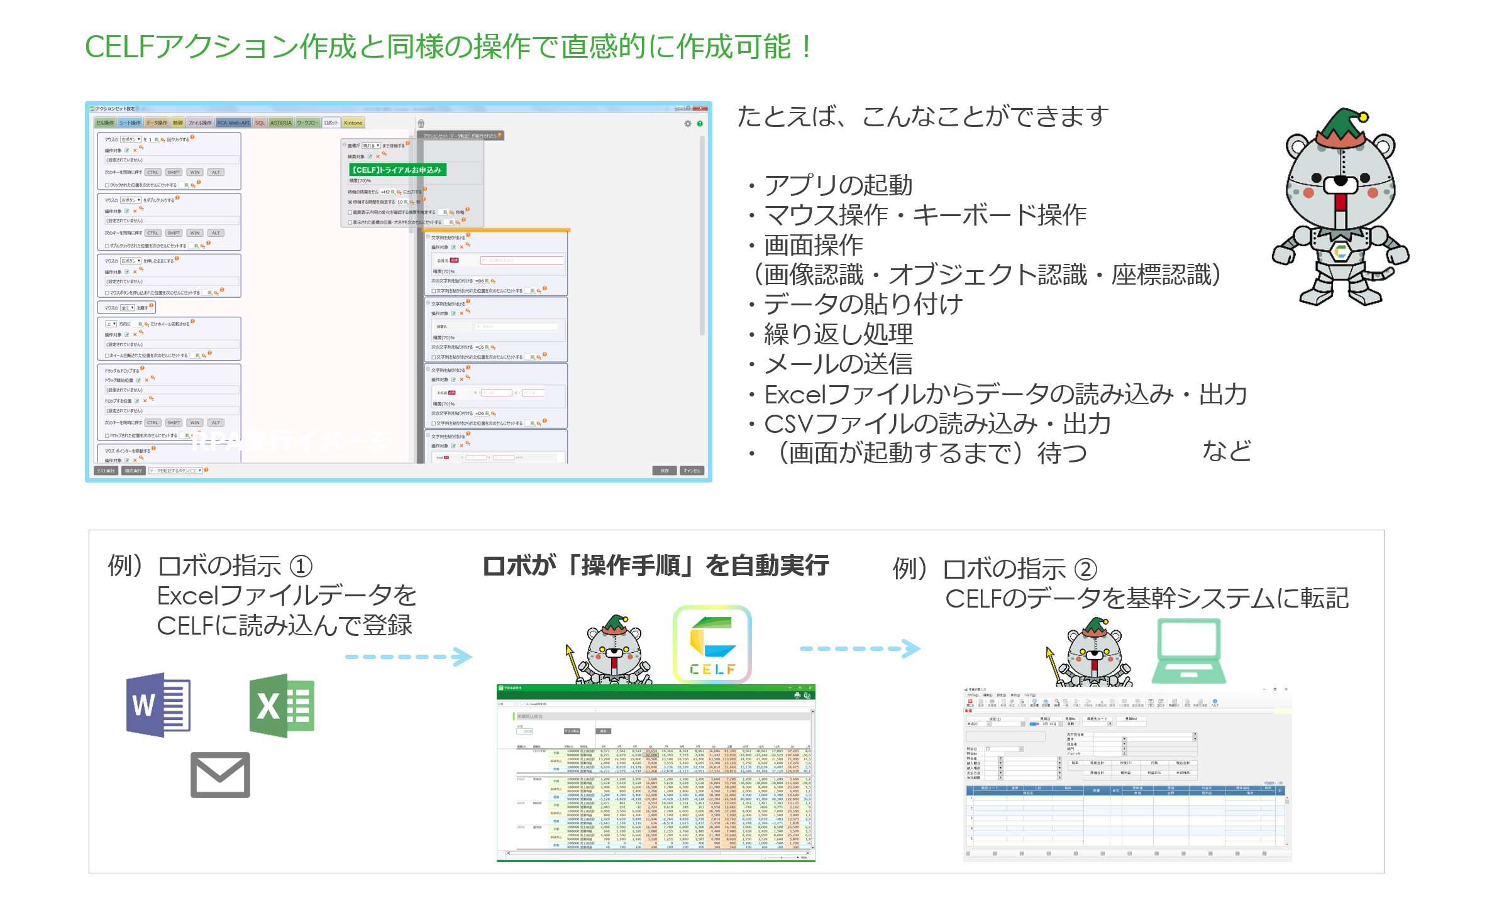This screenshot has height=923, width=1487.
Task: Switch to データ操作 tab
Action: (x=157, y=123)
